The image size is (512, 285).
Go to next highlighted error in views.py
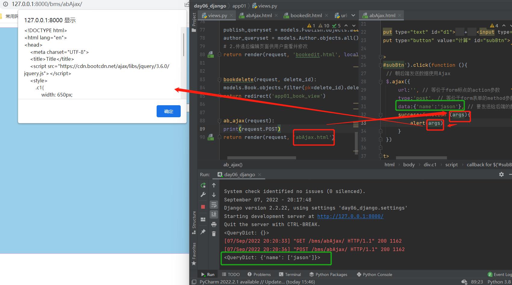354,26
